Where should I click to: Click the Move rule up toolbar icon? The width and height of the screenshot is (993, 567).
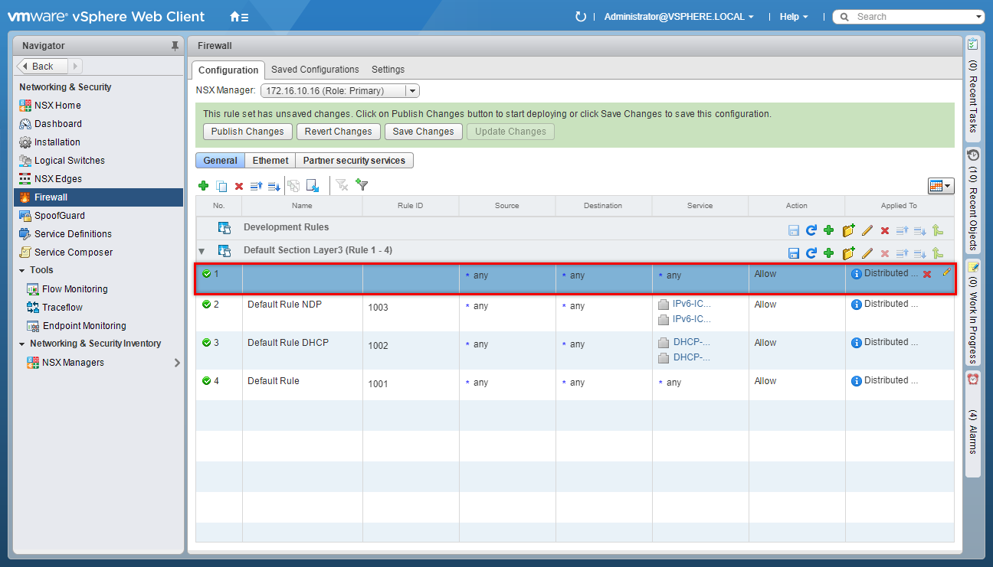[x=257, y=186]
